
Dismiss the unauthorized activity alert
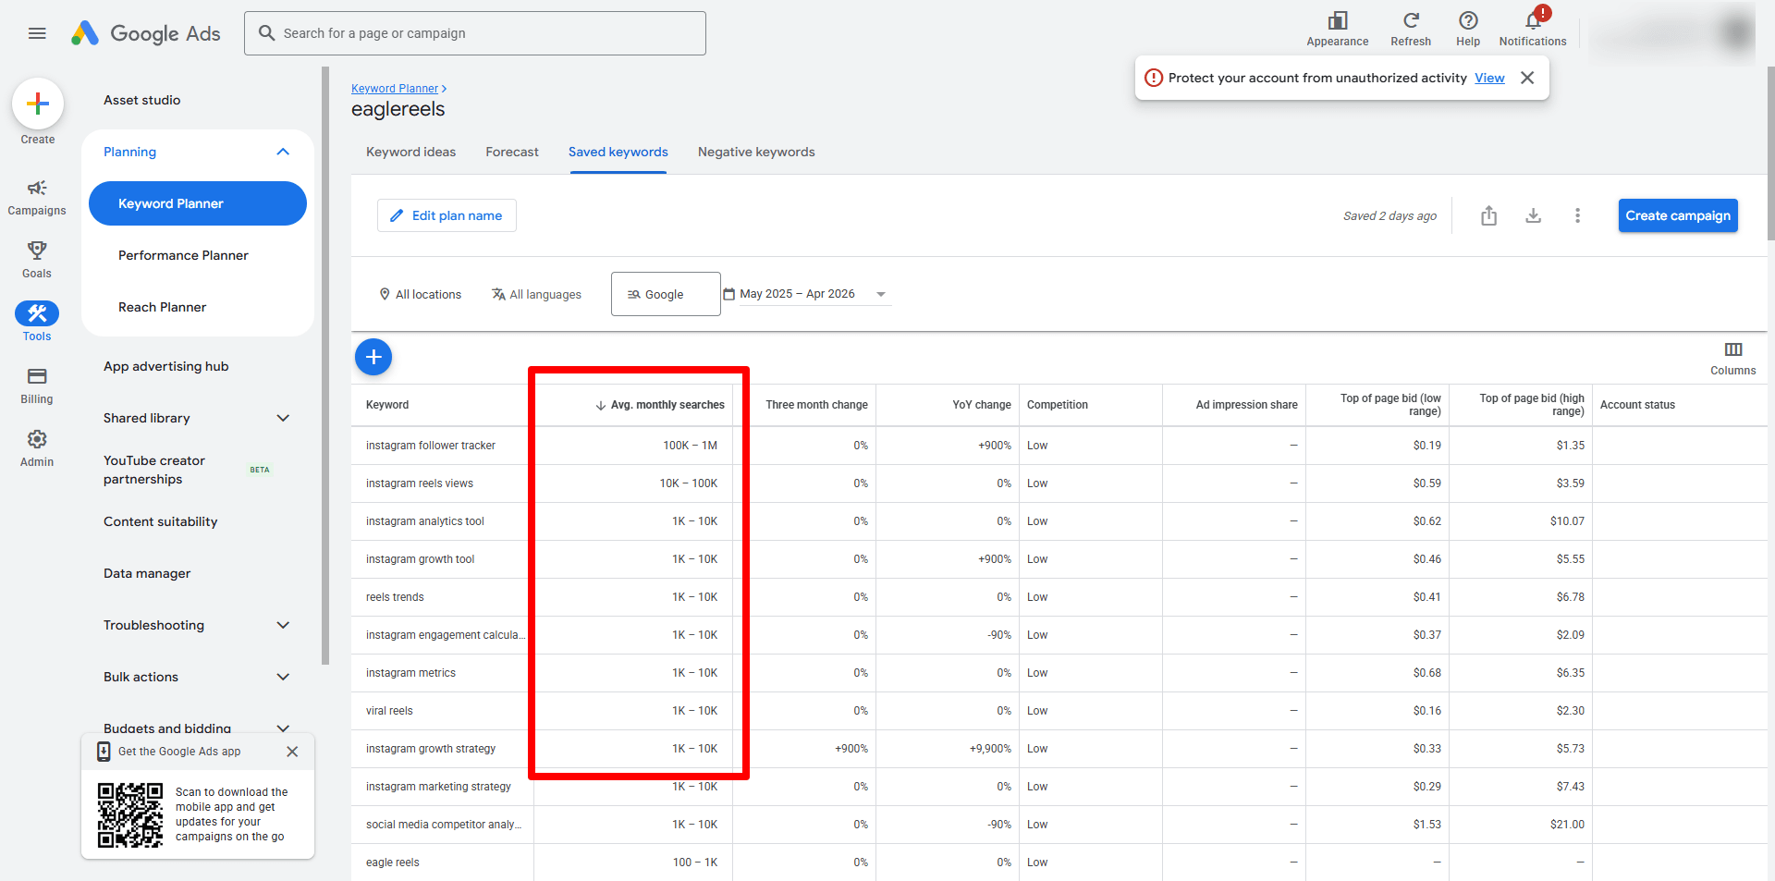pyautogui.click(x=1527, y=78)
